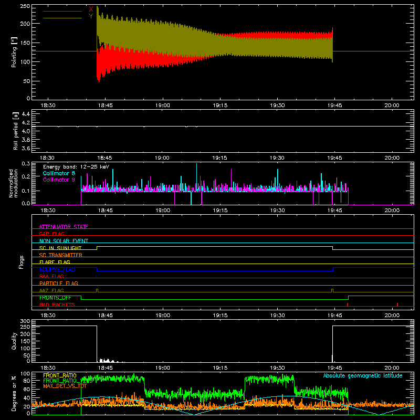The height and width of the screenshot is (420, 420).
Task: Click the red X legend label
Action: [x=91, y=9]
